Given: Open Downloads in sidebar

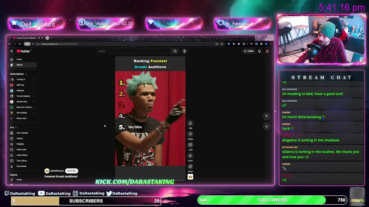Looking at the screenshot, I should 23,166.
